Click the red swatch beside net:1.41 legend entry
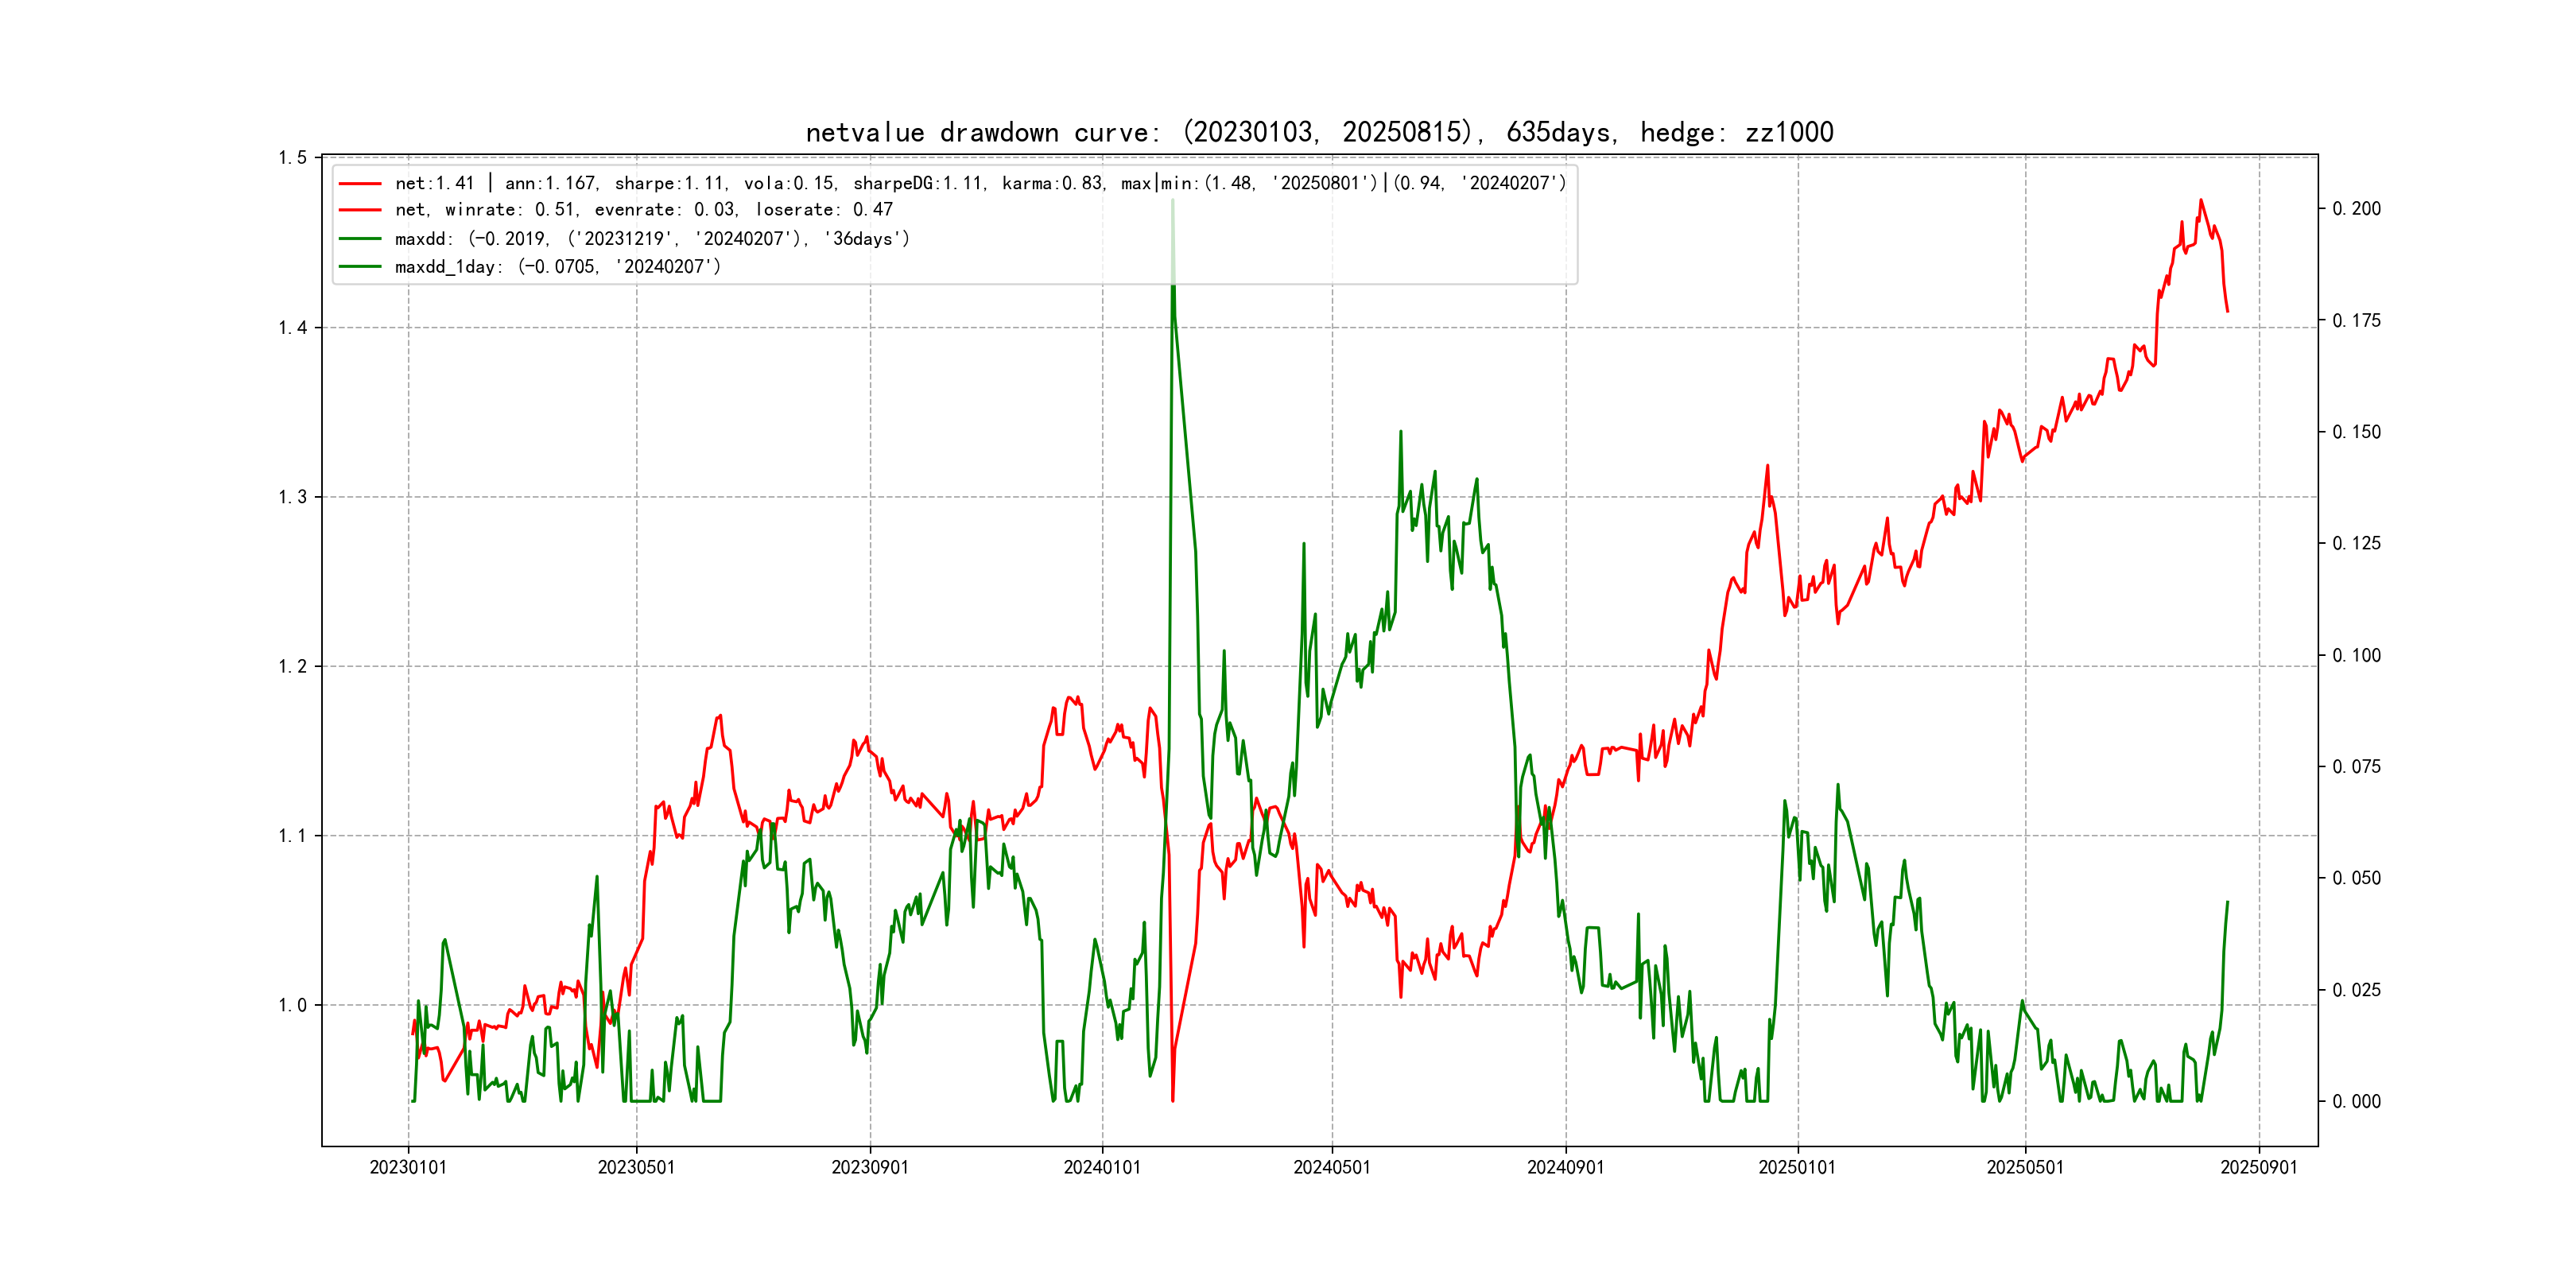This screenshot has height=1288, width=2576. coord(360,183)
